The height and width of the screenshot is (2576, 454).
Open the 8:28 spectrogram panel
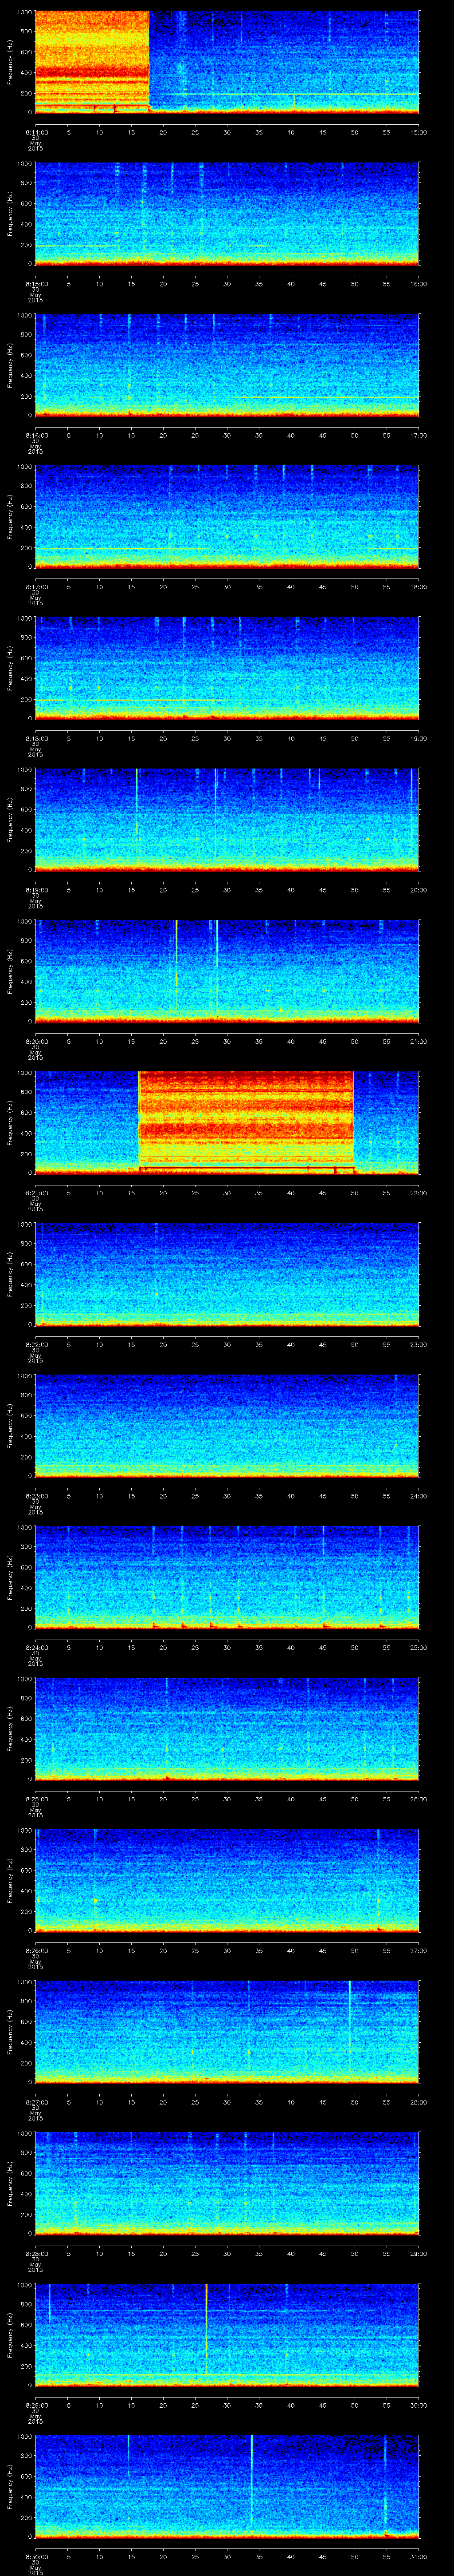coord(227,2183)
